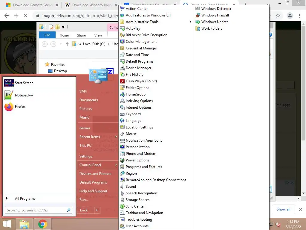Go up one folder in Explorer
Screen dimensions: 306x230
pos(67,44)
